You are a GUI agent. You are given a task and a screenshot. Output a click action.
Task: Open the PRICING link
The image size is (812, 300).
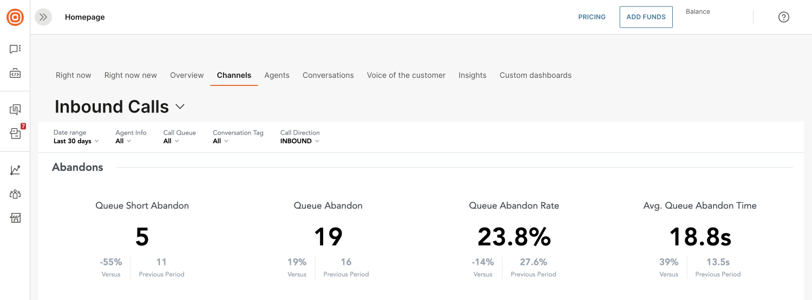pos(592,17)
